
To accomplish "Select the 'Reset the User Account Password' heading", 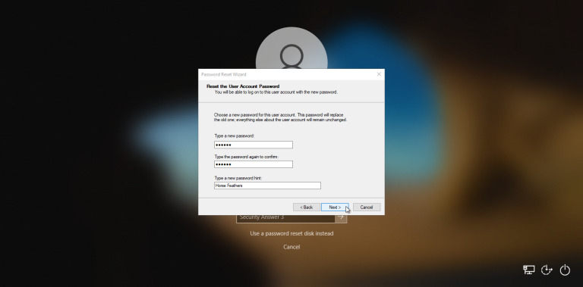I will point(243,86).
